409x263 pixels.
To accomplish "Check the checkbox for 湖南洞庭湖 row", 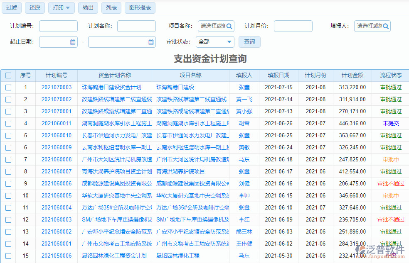I will click(8, 123).
